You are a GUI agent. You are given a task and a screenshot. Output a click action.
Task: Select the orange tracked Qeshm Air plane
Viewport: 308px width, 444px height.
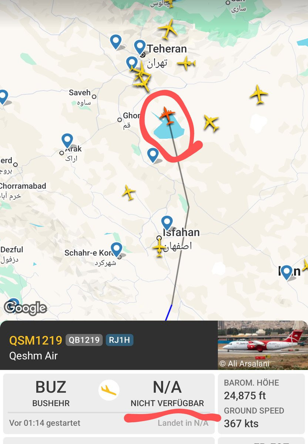point(168,115)
